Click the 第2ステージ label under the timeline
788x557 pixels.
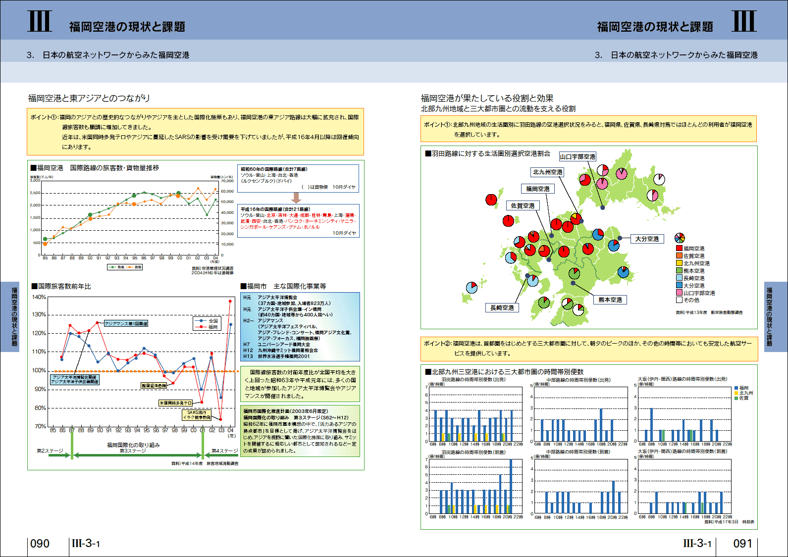50,451
